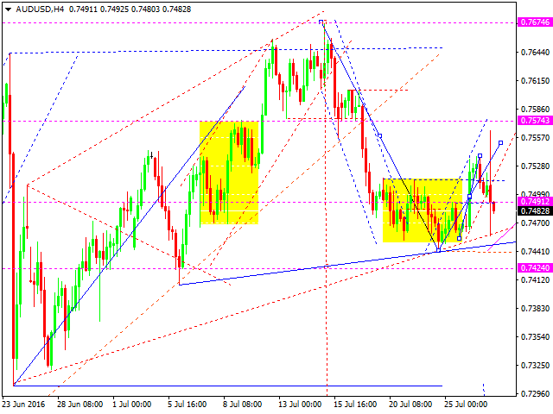Viewport: 553px width, 414px height.
Task: Click the 0.74700 price scale value
Action: 535,223
